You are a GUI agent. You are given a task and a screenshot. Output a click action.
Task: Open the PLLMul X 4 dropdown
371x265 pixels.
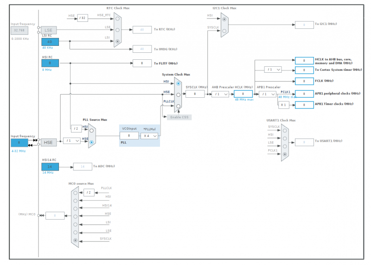(149, 136)
